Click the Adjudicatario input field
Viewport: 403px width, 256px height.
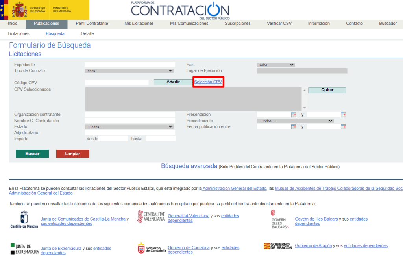(130, 133)
